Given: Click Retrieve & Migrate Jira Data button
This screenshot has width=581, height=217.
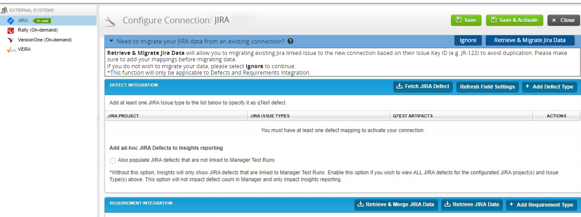Looking at the screenshot, I should (530, 40).
